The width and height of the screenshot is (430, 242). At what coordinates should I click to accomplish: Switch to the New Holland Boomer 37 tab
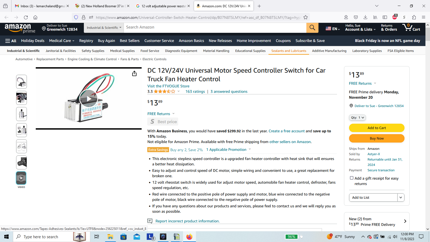(102, 6)
